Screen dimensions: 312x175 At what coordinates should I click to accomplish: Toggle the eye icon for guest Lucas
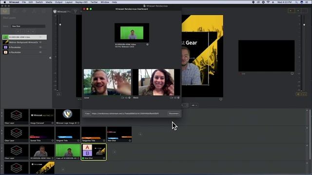(126, 98)
